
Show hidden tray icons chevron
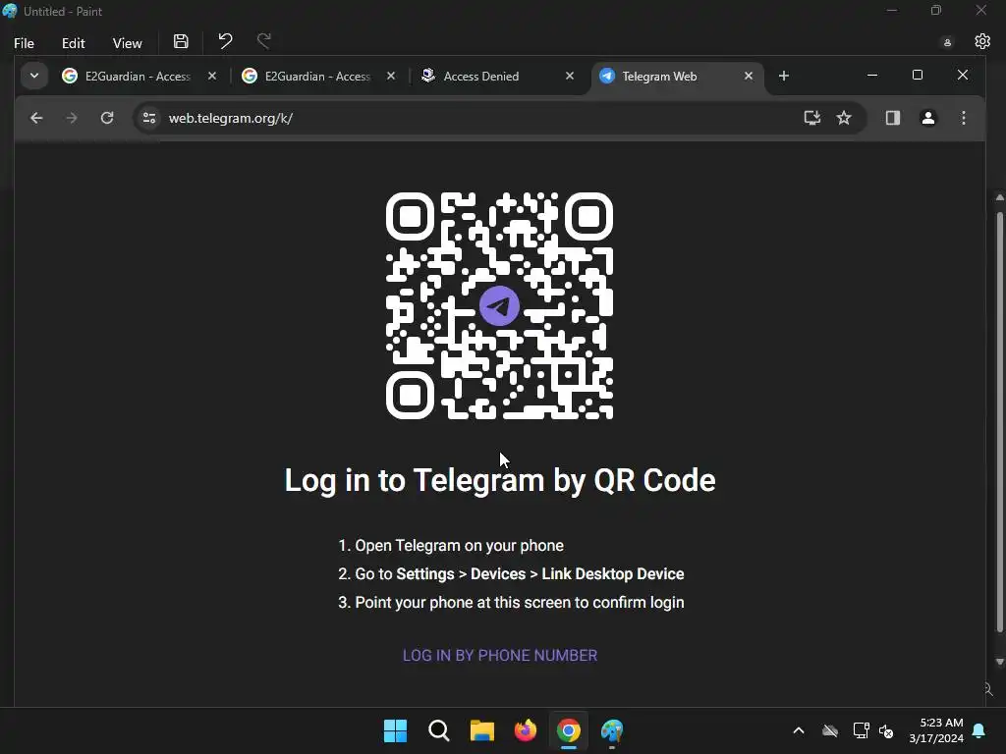(x=798, y=730)
